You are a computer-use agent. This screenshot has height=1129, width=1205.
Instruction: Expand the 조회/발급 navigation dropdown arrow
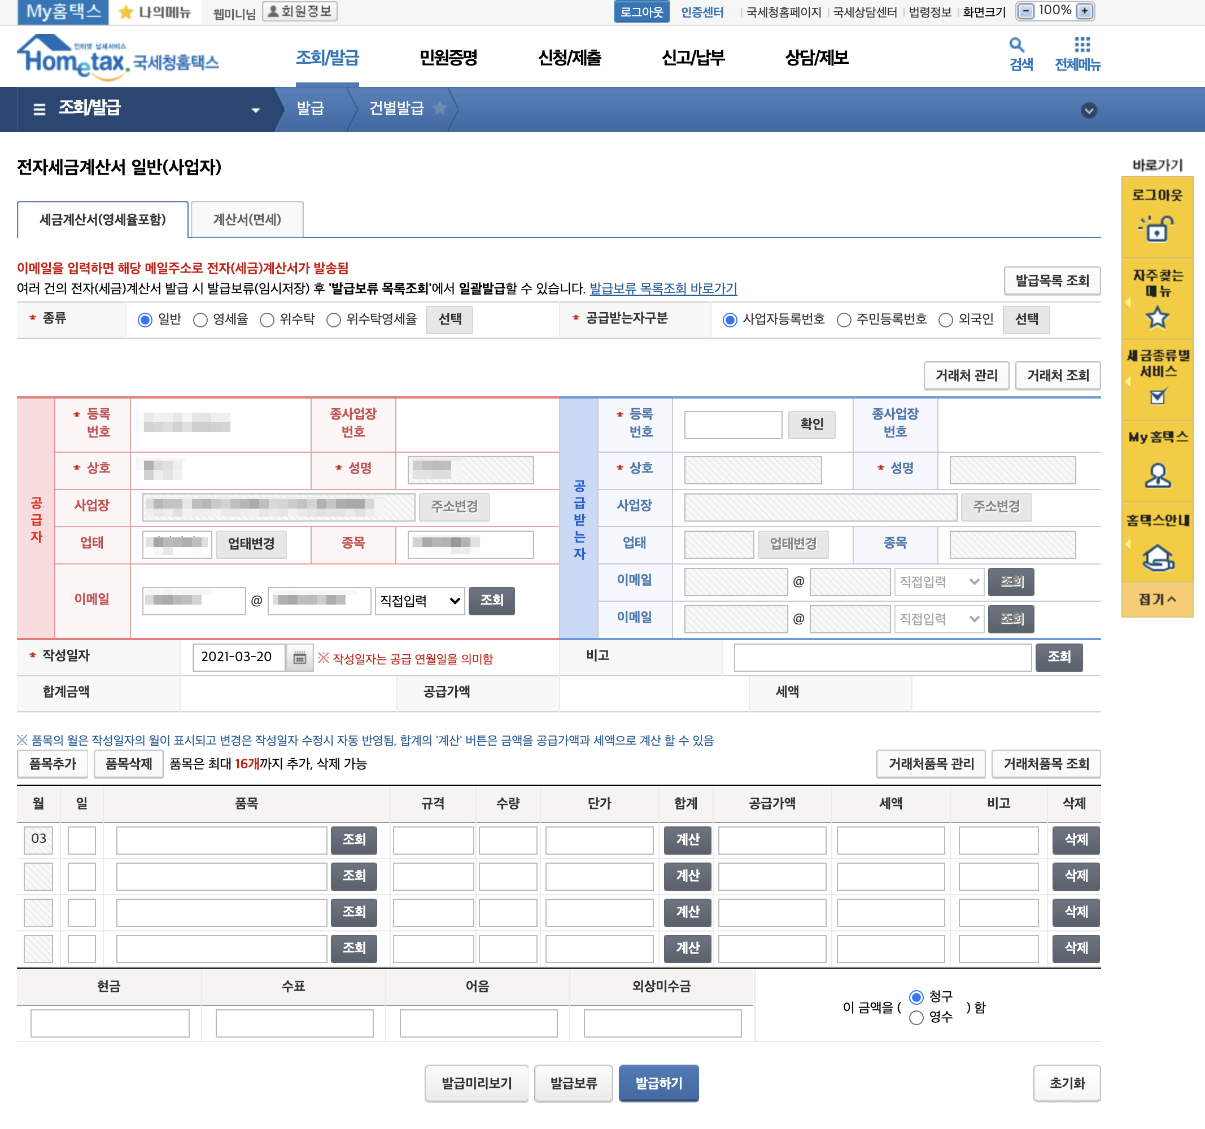[x=255, y=110]
